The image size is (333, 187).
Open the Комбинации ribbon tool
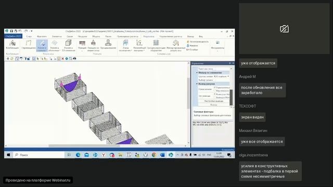click(12, 45)
